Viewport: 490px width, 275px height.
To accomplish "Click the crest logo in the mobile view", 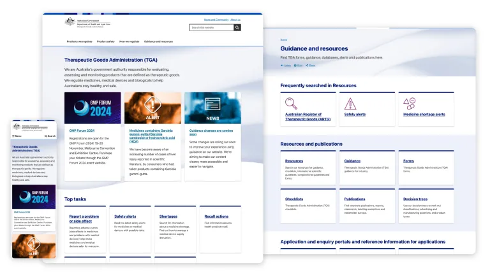I will click(x=17, y=126).
